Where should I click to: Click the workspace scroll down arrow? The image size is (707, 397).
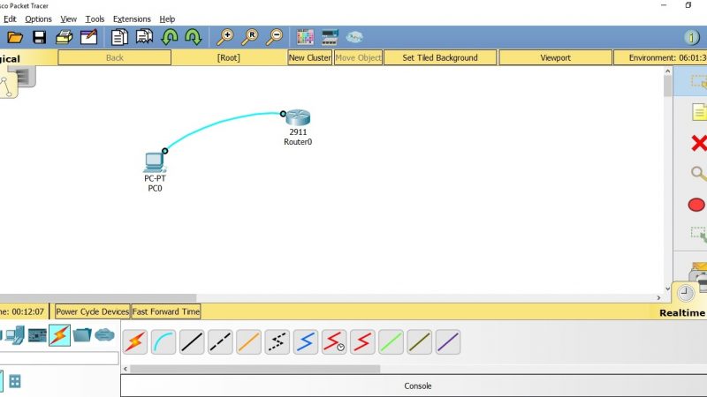668,288
